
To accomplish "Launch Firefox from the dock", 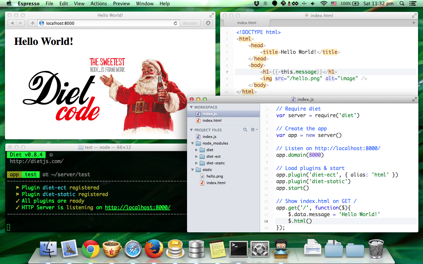I will point(154,249).
